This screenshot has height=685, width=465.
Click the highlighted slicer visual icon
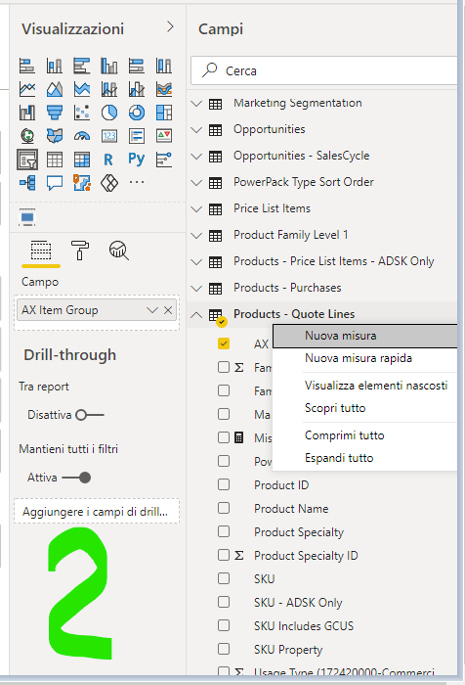click(x=27, y=160)
